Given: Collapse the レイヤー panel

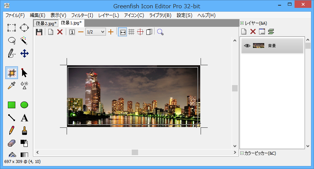Looking at the screenshot, I should click(x=242, y=23).
